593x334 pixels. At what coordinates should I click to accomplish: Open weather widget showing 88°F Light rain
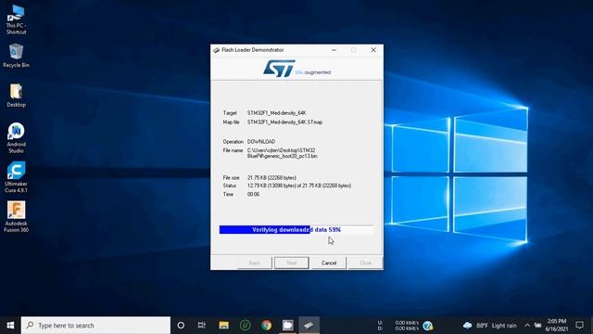490,326
